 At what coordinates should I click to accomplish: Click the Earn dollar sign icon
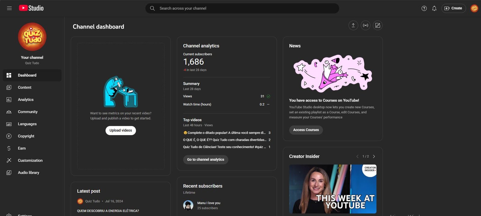pyautogui.click(x=9, y=148)
